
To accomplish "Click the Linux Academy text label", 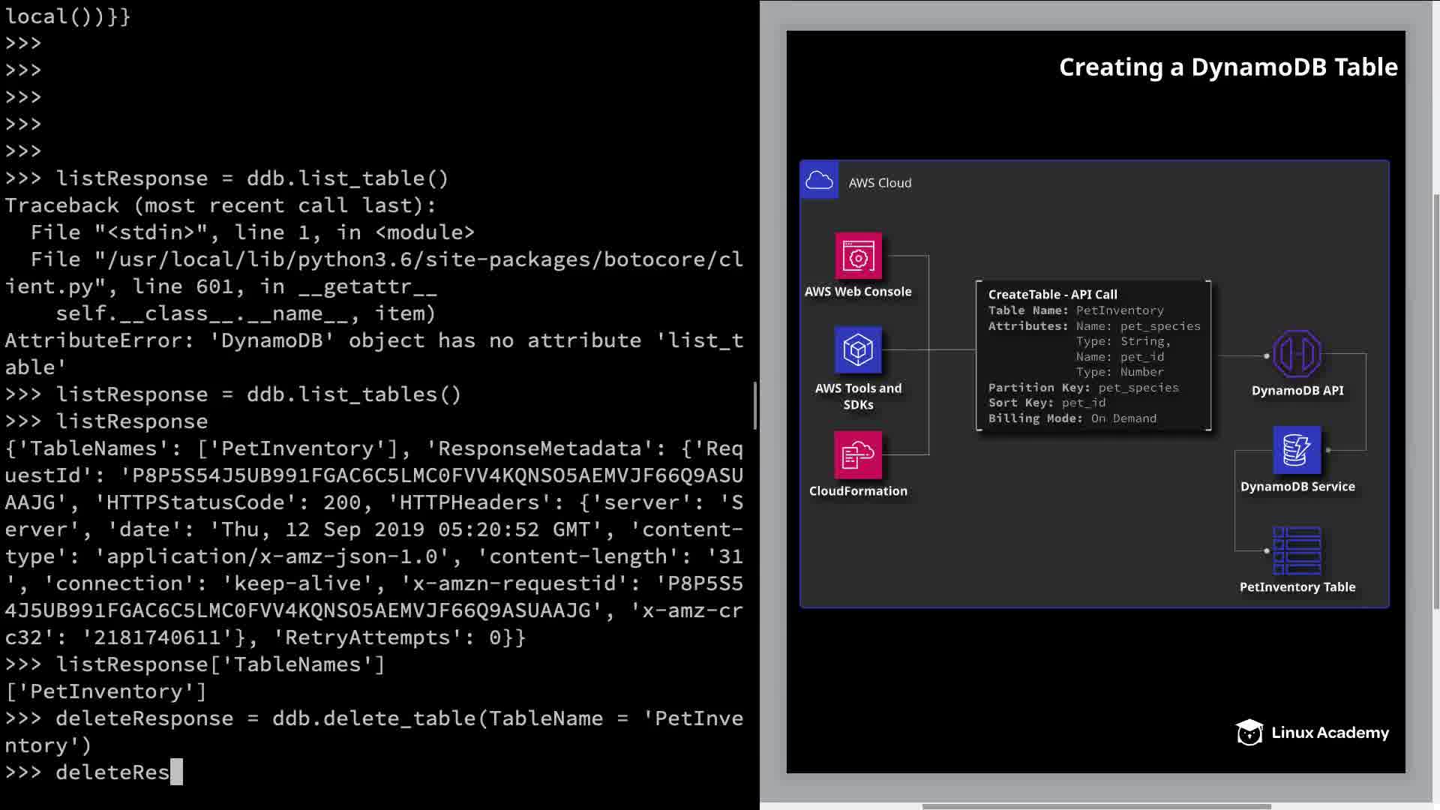I will (x=1330, y=733).
